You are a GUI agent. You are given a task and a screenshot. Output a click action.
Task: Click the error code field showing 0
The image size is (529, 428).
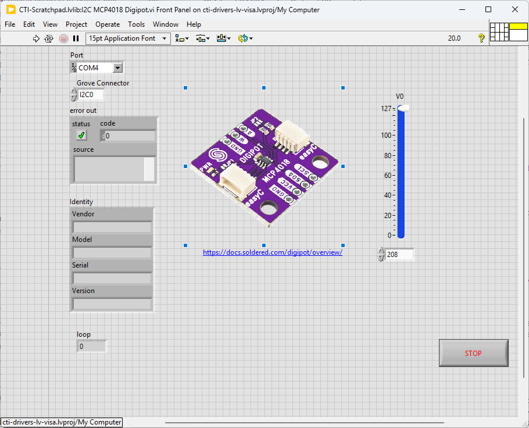click(128, 136)
